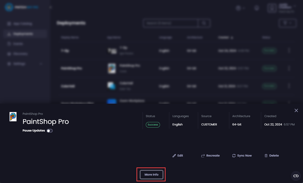The height and width of the screenshot is (183, 303).
Task: Click the Delete trash icon
Action: tap(266, 155)
